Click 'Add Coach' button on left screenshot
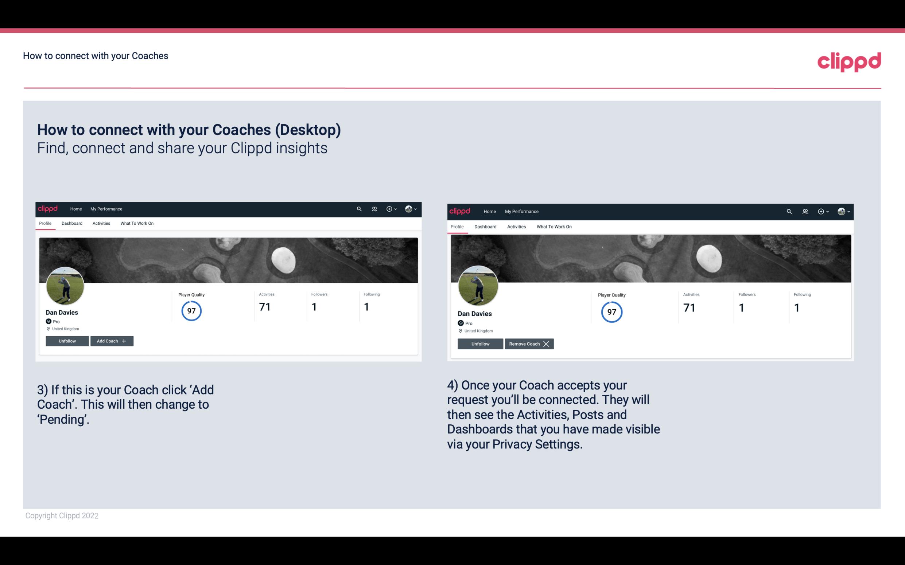905x565 pixels. click(x=111, y=341)
